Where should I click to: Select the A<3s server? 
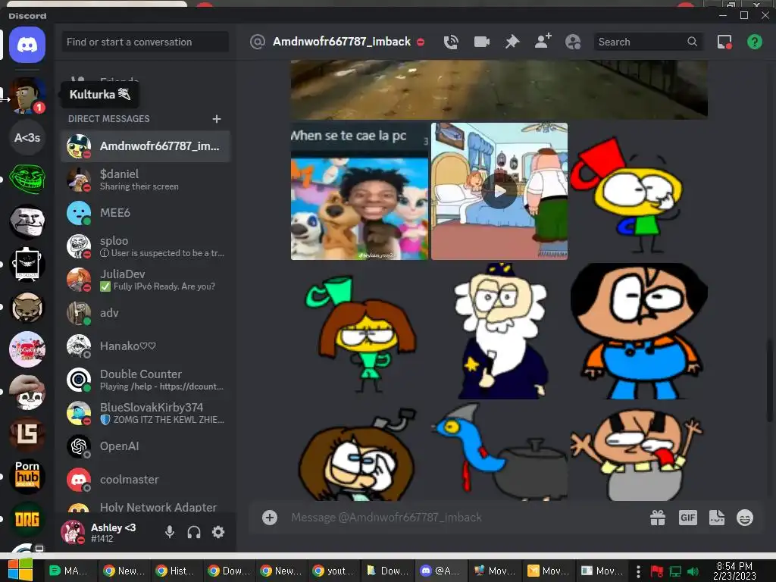coord(27,138)
